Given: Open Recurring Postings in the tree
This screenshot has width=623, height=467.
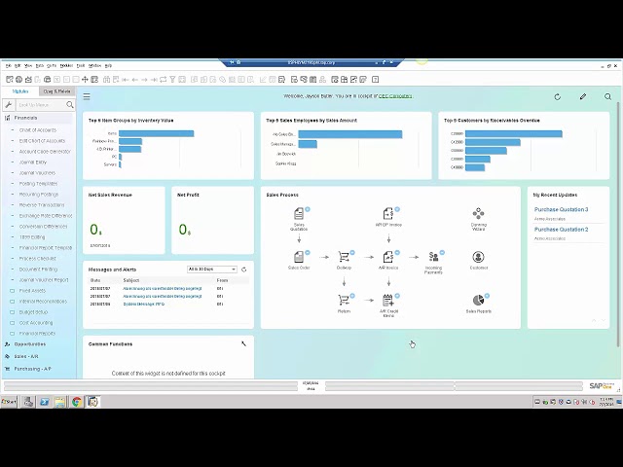Looking at the screenshot, I should [39, 195].
